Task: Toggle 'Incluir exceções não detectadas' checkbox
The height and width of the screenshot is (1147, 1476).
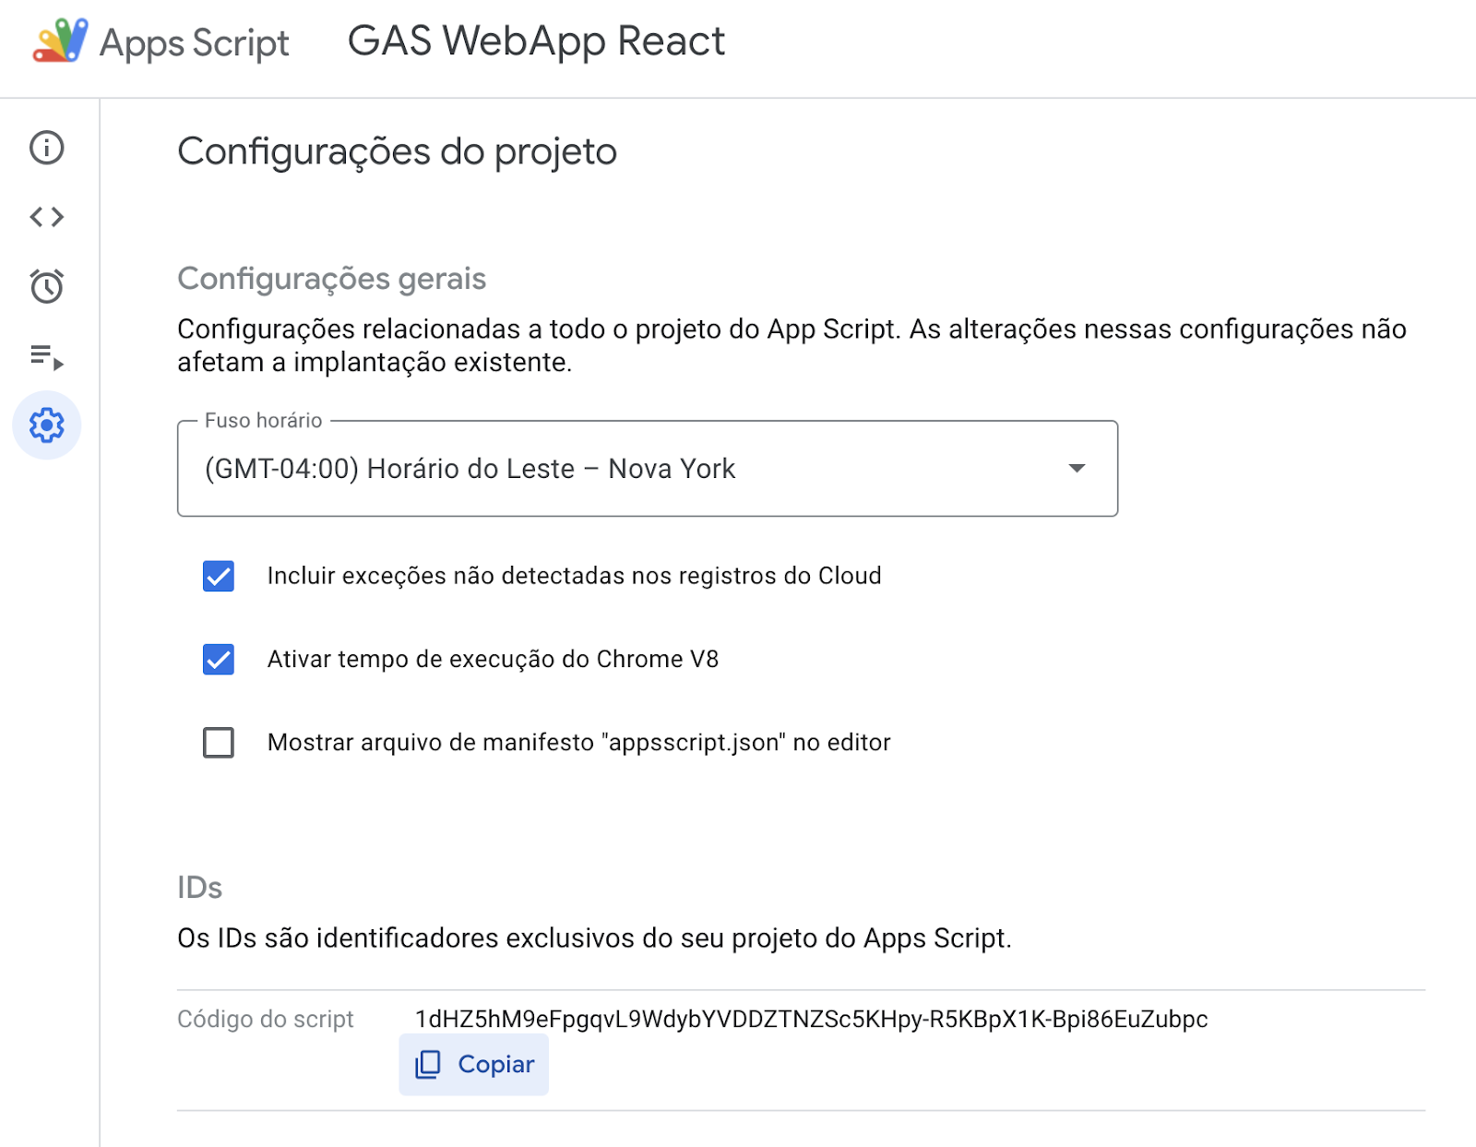Action: (x=219, y=576)
